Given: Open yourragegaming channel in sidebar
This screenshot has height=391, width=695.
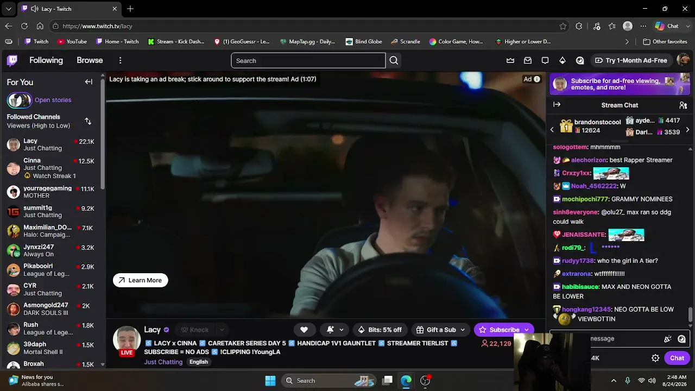Looking at the screenshot, I should (x=51, y=192).
